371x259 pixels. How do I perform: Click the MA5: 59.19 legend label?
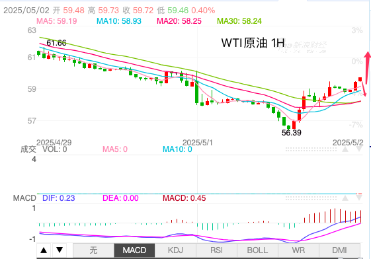tap(57, 21)
